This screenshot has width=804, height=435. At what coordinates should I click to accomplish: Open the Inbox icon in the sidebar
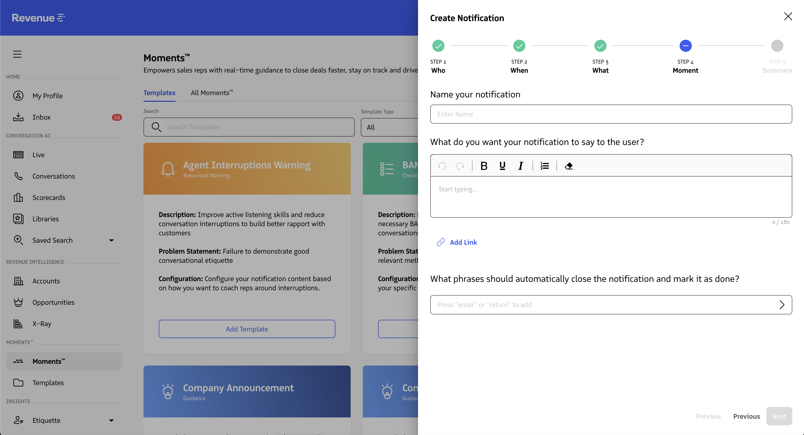click(x=18, y=117)
